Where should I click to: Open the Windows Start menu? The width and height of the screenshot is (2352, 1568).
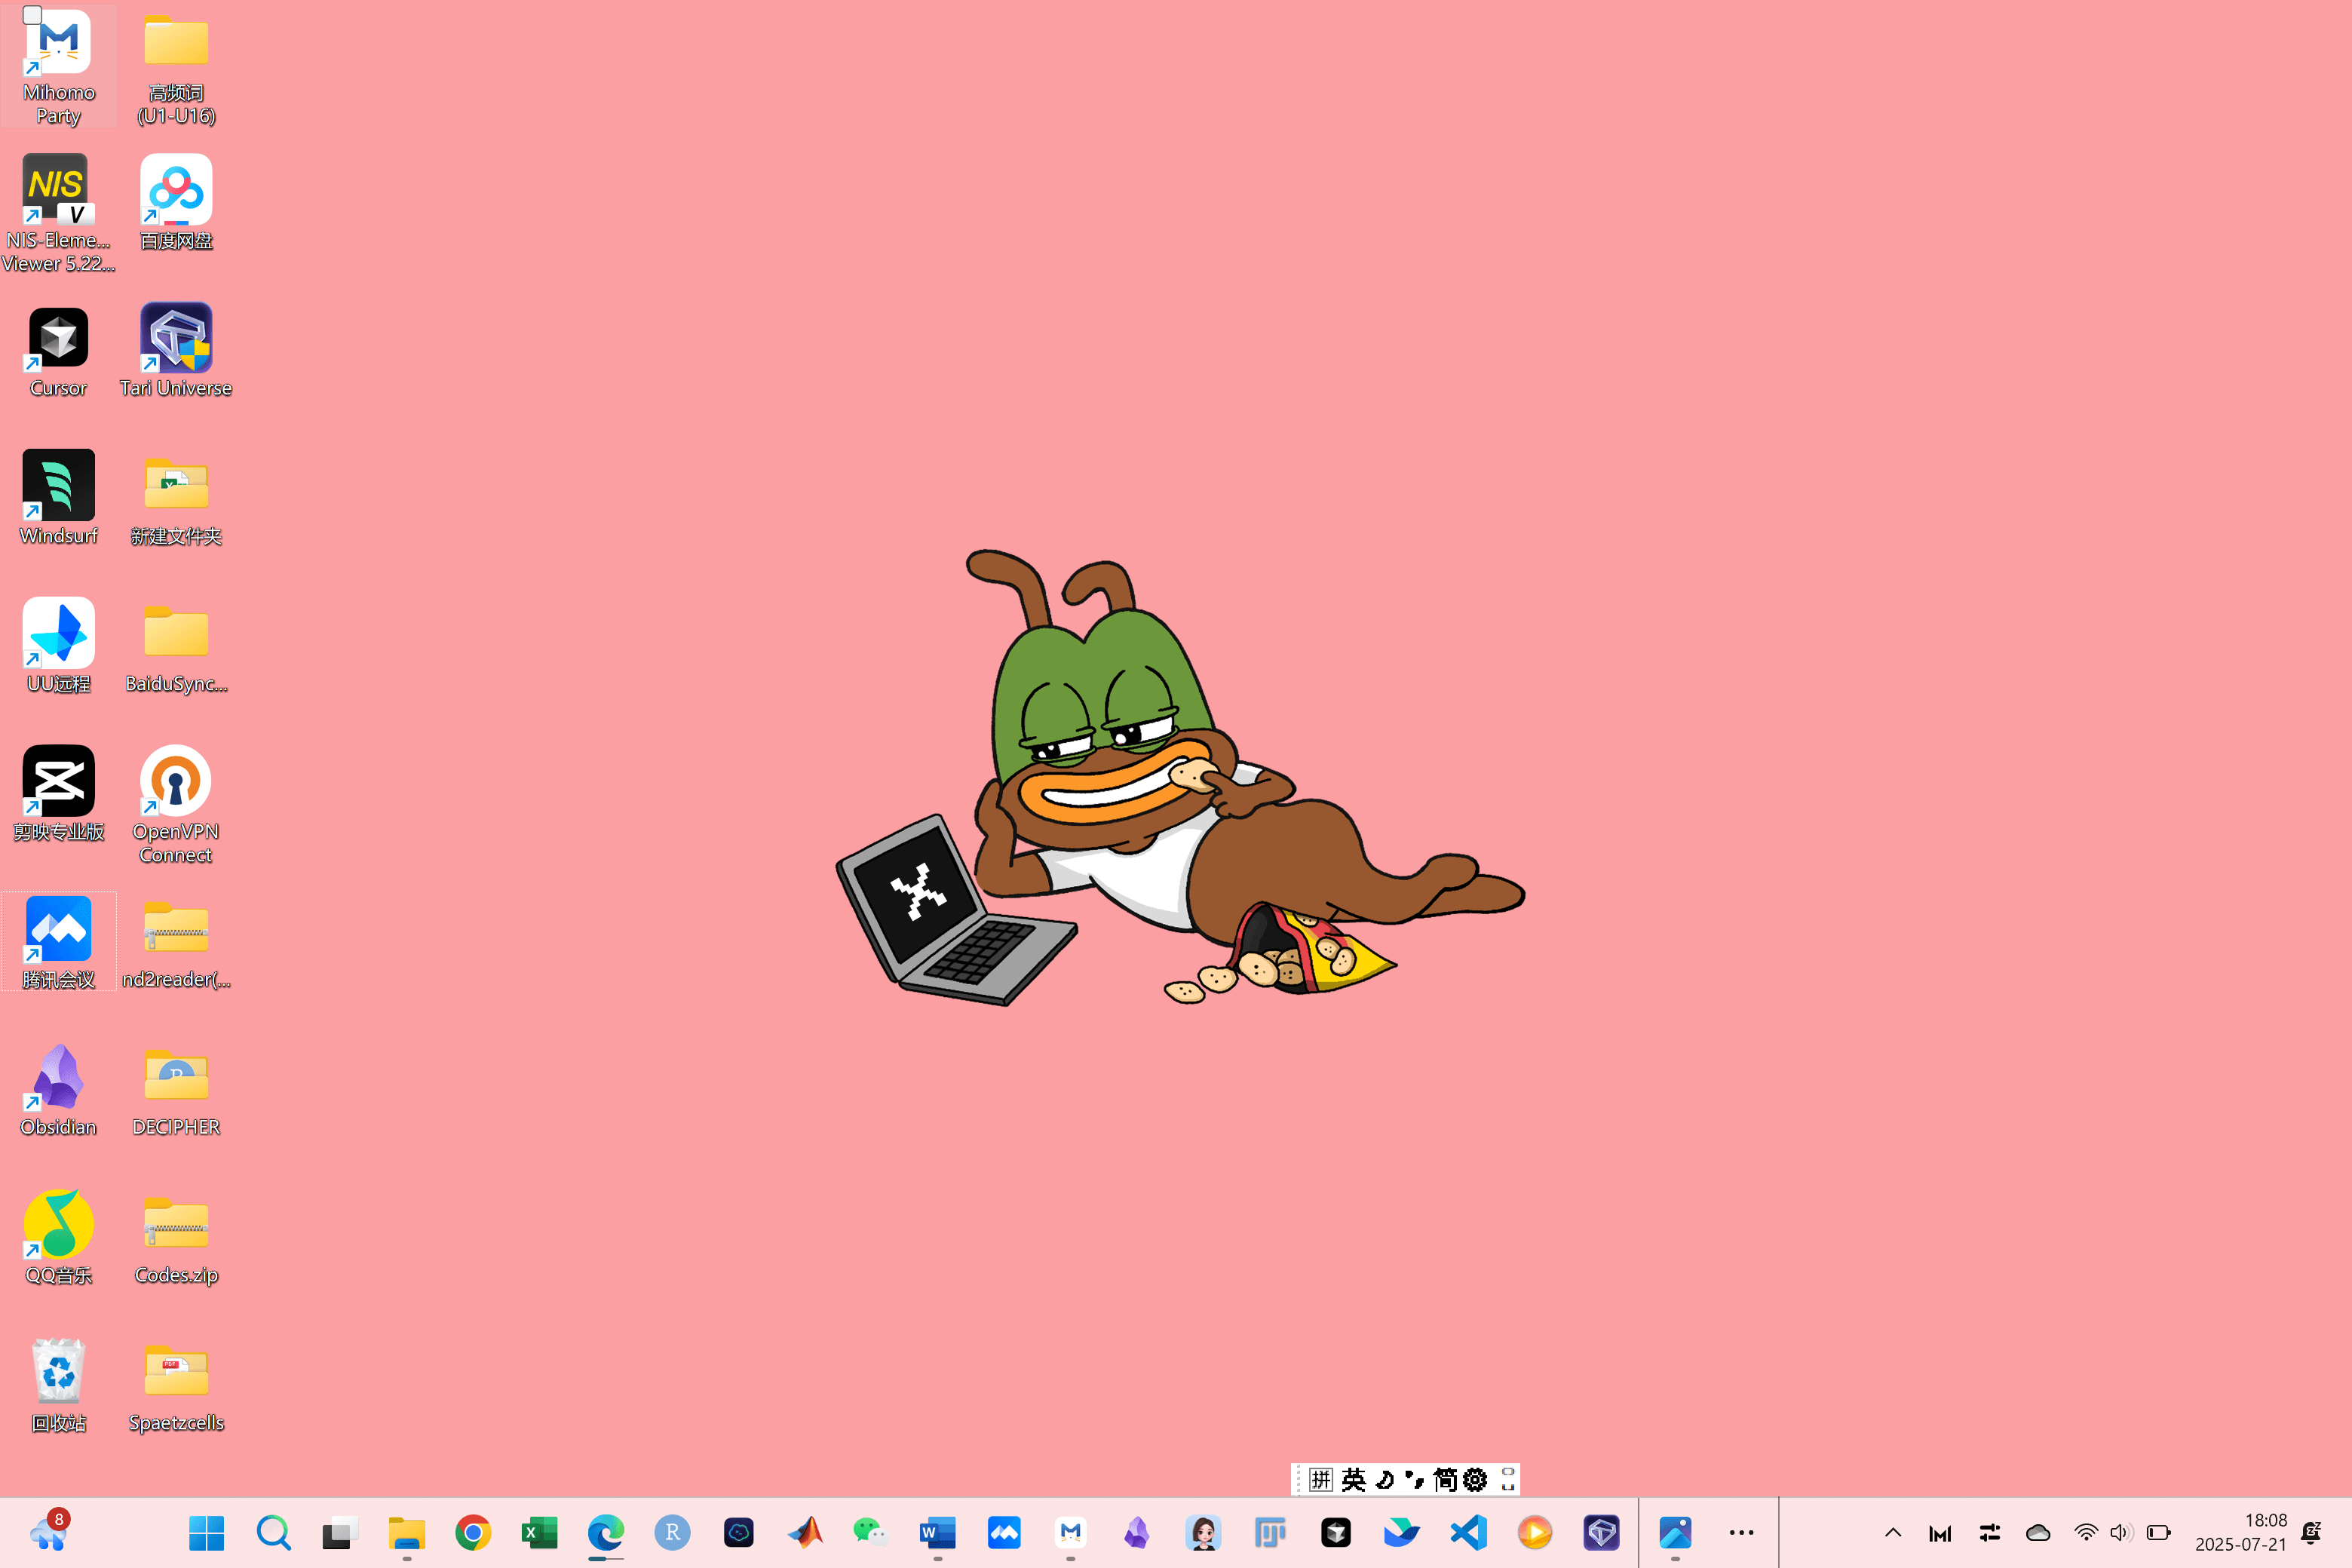(x=207, y=1532)
